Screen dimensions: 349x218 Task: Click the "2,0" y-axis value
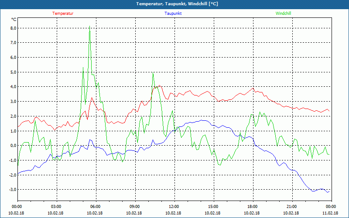14,116
